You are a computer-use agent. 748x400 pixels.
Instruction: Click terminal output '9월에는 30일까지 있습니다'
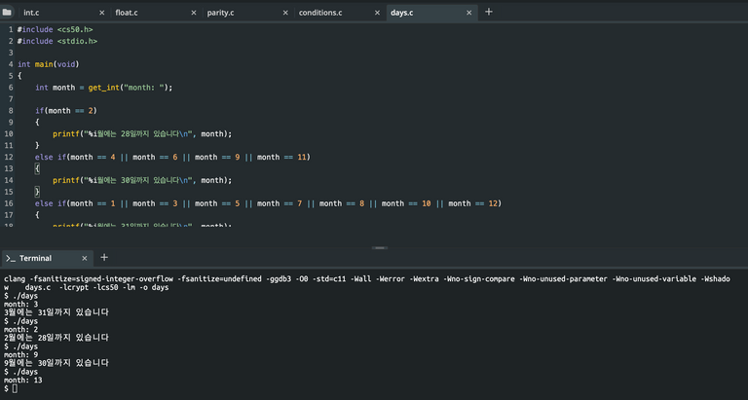tap(56, 363)
